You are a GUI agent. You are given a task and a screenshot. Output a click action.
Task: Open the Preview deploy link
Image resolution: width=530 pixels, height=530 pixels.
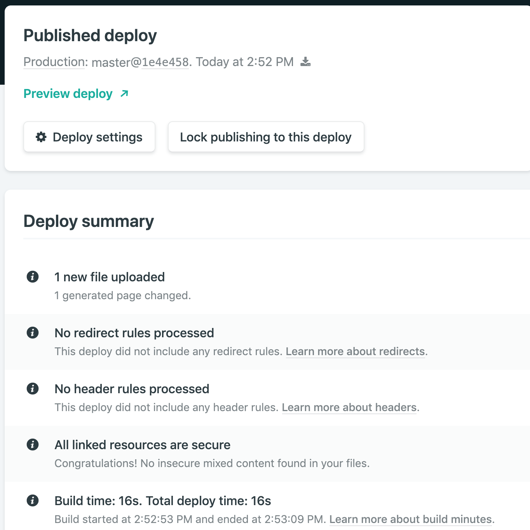(x=68, y=94)
